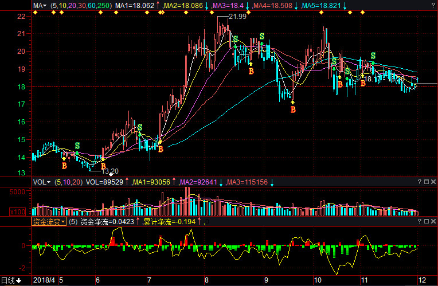Maximize the VOL sub-panel

pyautogui.click(x=427, y=182)
